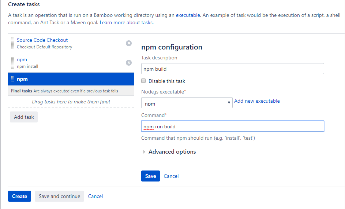Click Save and continue button
Image resolution: width=345 pixels, height=209 pixels.
pyautogui.click(x=59, y=196)
